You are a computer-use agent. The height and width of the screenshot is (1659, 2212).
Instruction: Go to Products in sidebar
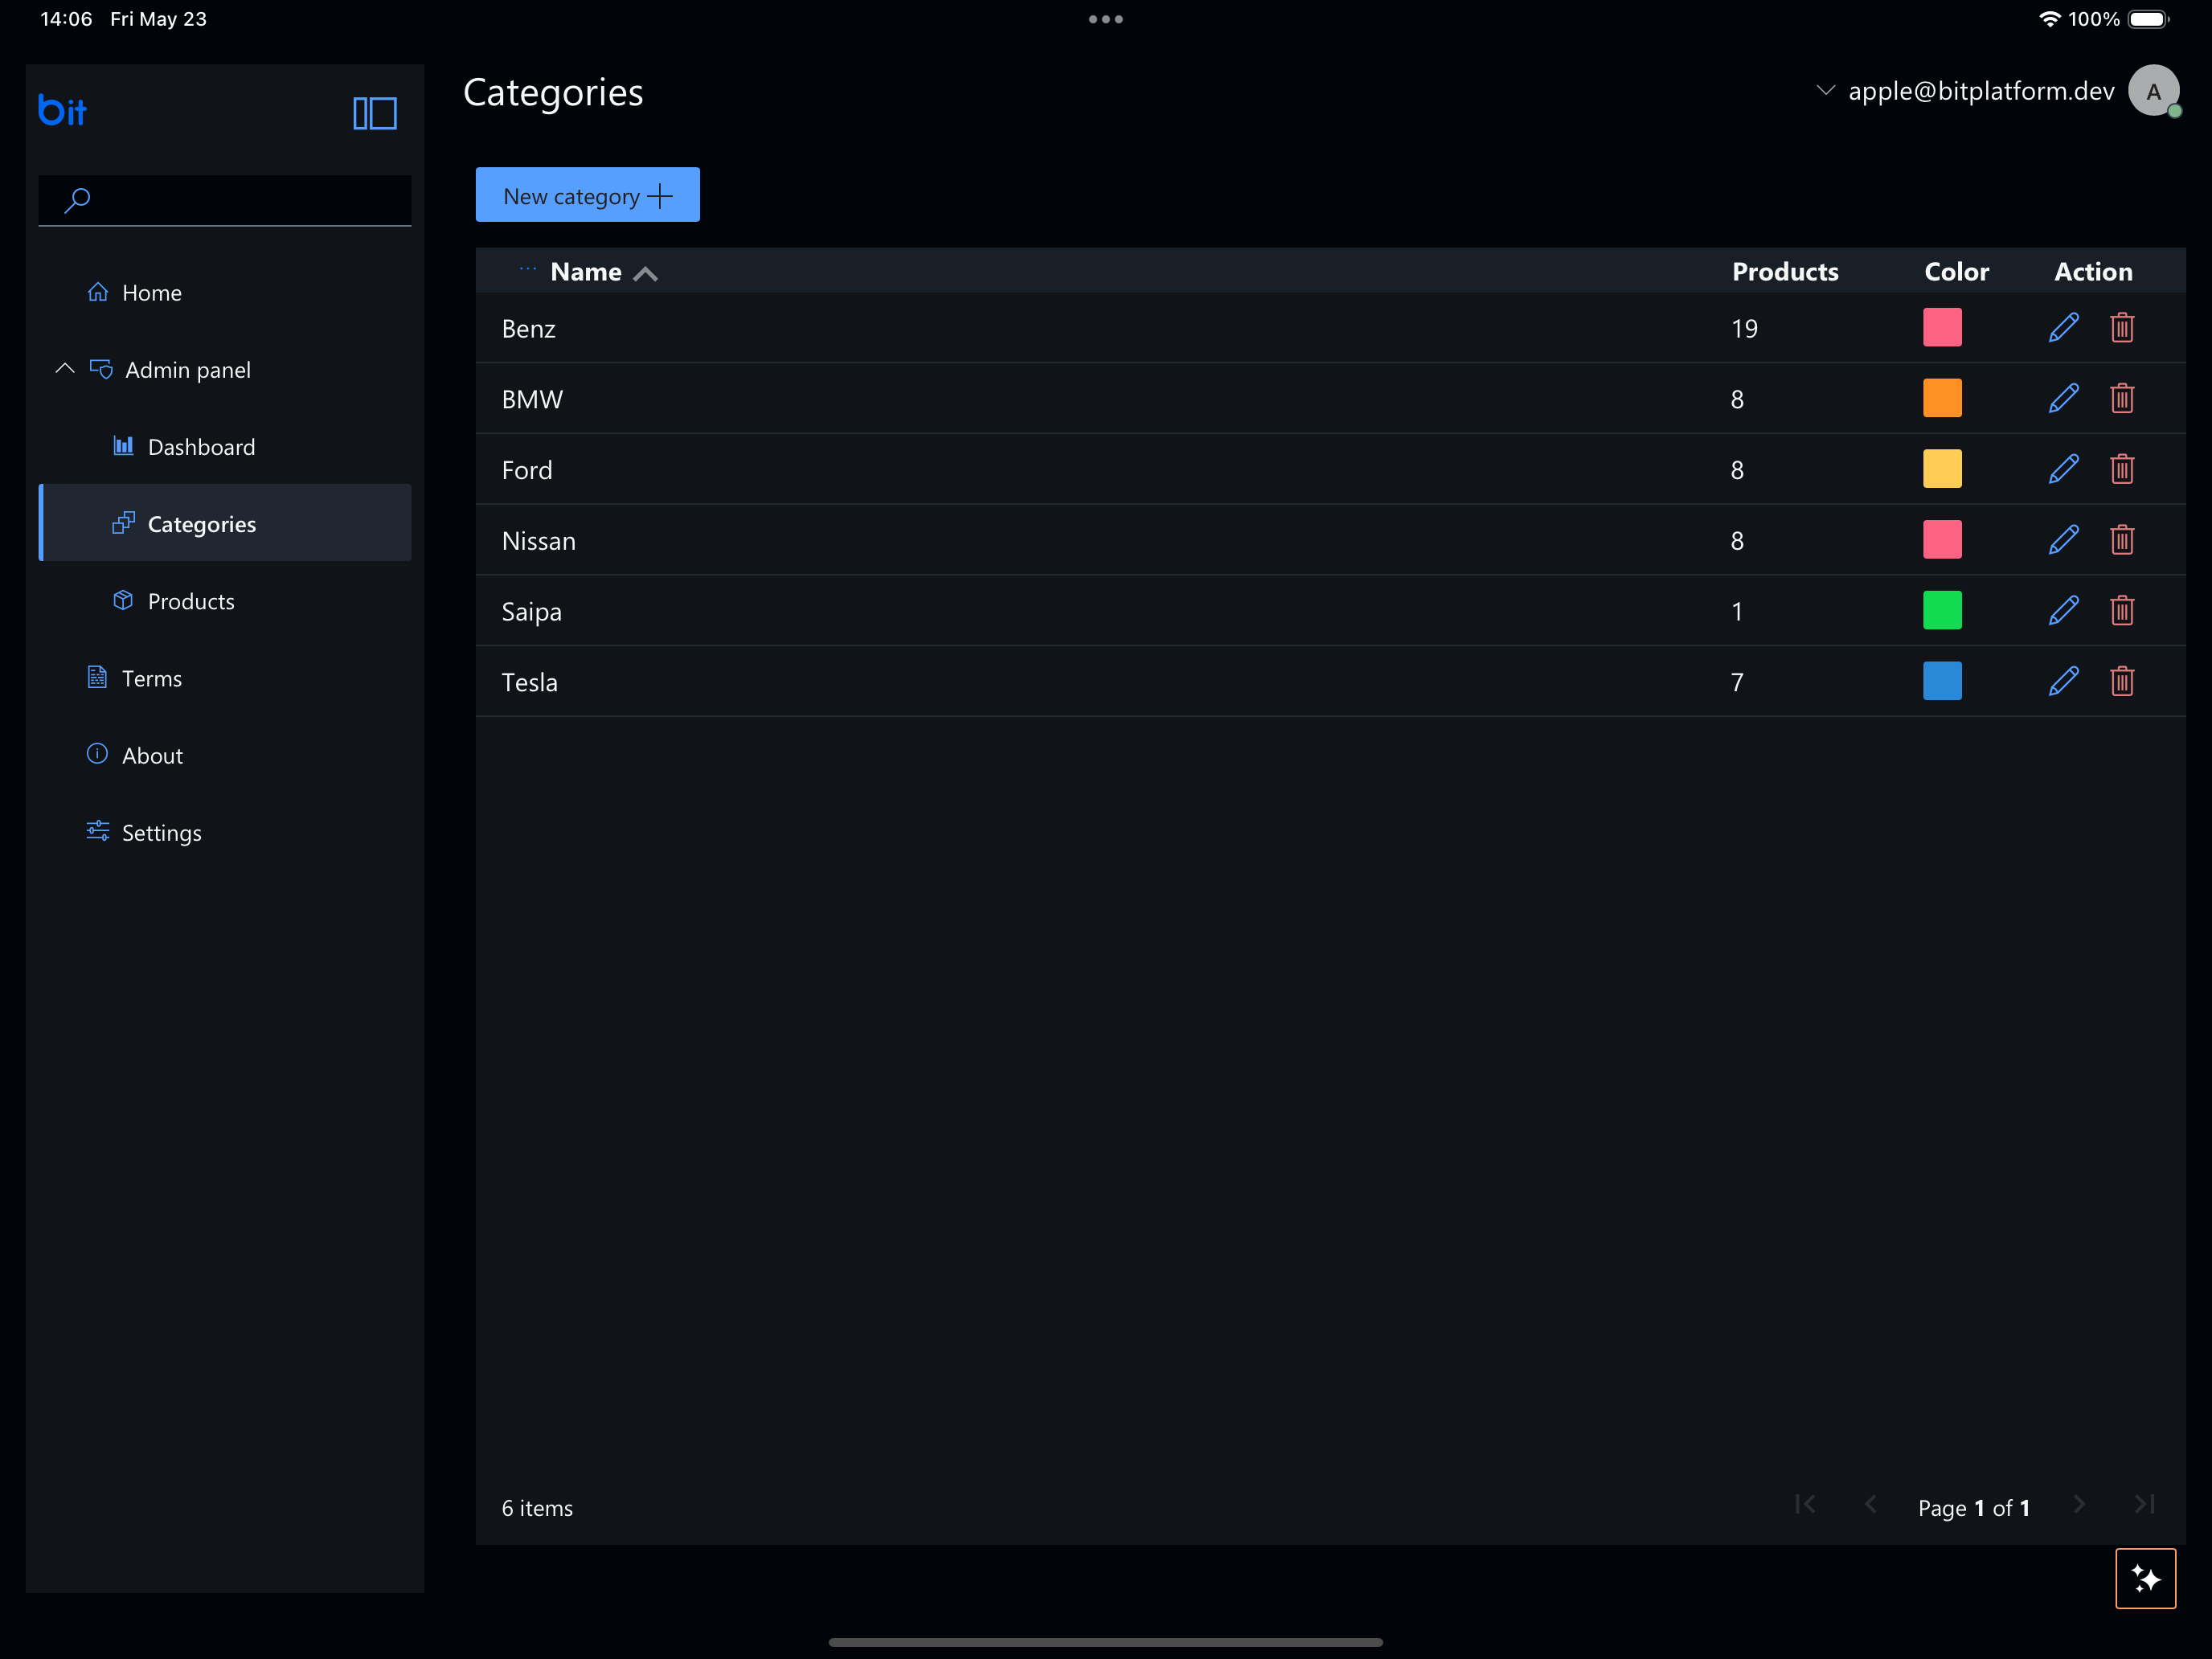coord(225,600)
